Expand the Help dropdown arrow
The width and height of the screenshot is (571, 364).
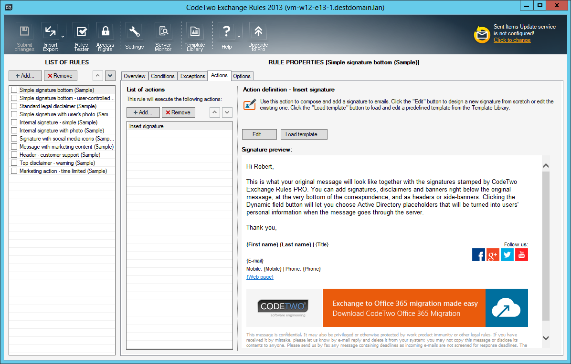coord(239,36)
